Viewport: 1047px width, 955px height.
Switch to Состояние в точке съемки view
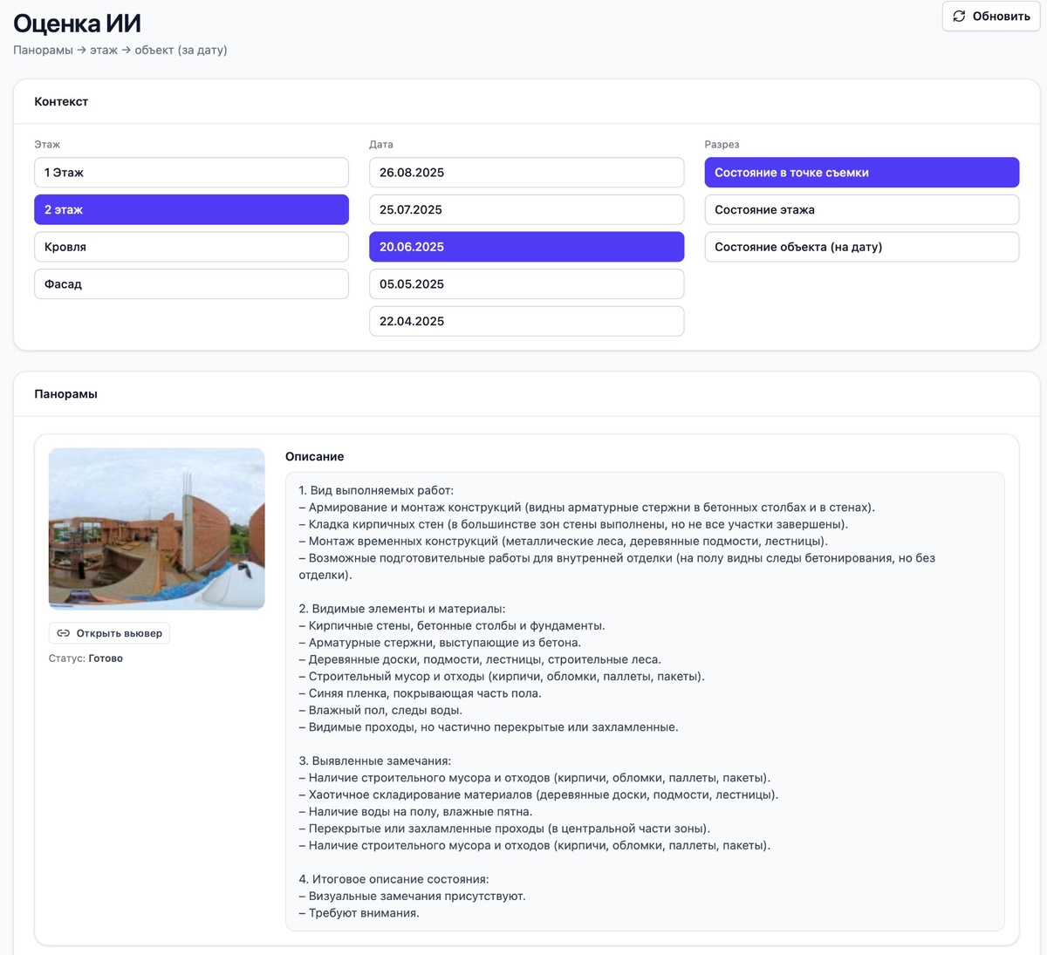click(x=861, y=173)
